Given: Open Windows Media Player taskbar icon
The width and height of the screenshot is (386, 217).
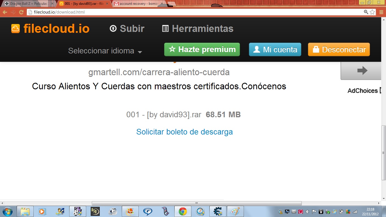Looking at the screenshot, I should pyautogui.click(x=42, y=211).
